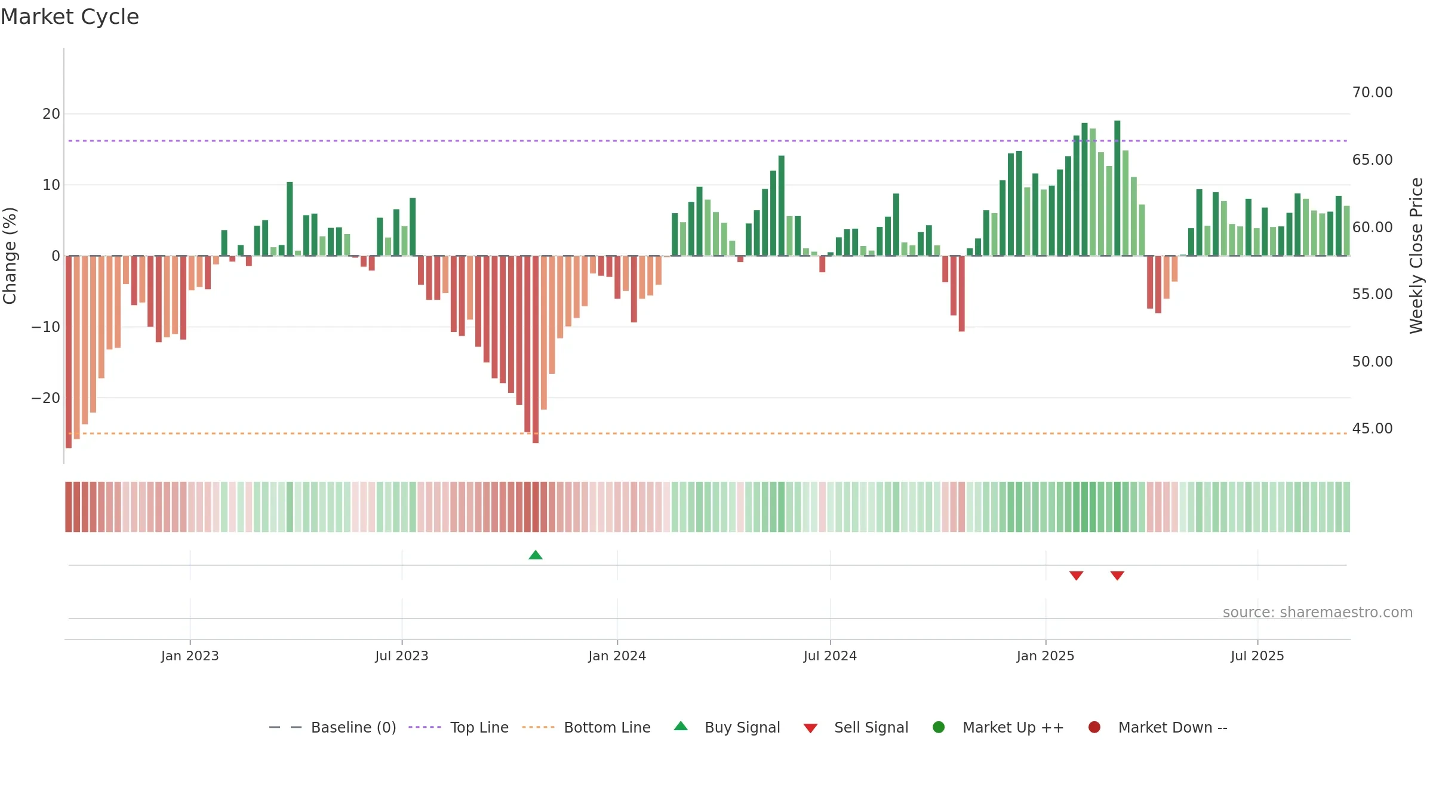Screen dimensions: 1433x806
Task: Click the Jul 2024 x-axis label
Action: [830, 656]
